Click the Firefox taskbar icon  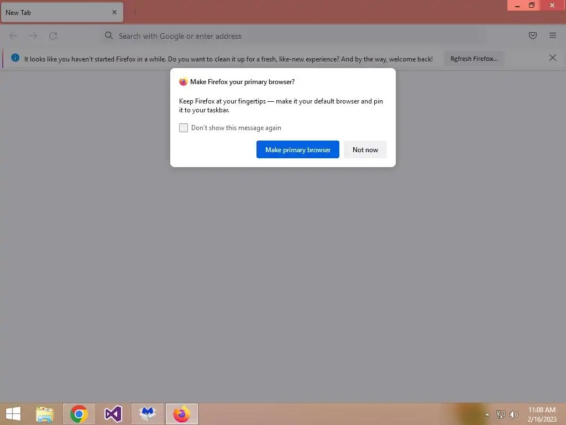[x=182, y=414]
